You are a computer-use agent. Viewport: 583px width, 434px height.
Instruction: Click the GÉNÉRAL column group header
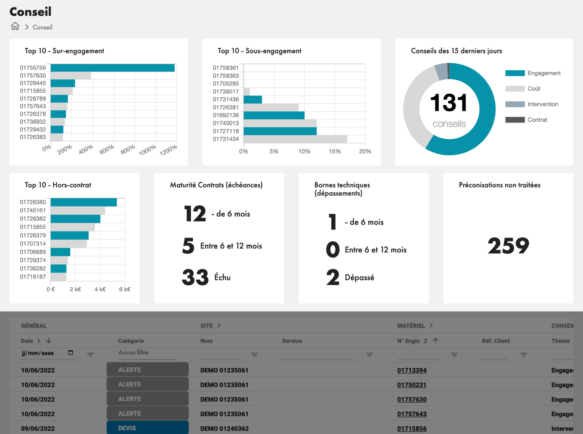(34, 326)
